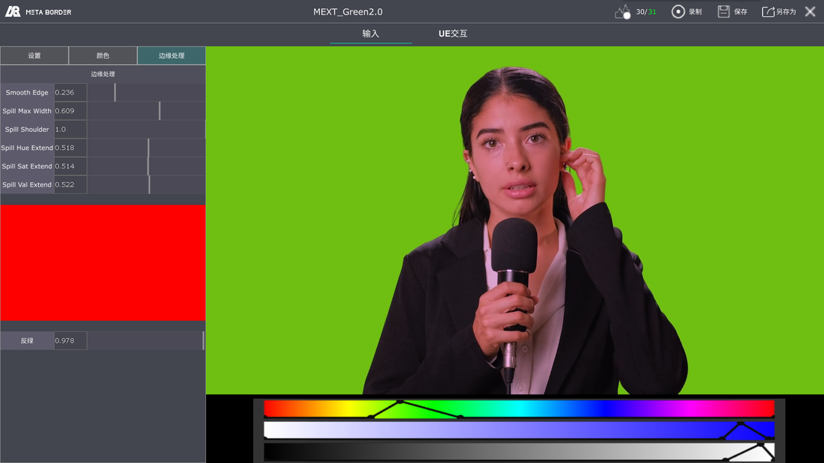Click the black-to-white value range bar
Viewport: 824px width, 463px height.
(520, 452)
